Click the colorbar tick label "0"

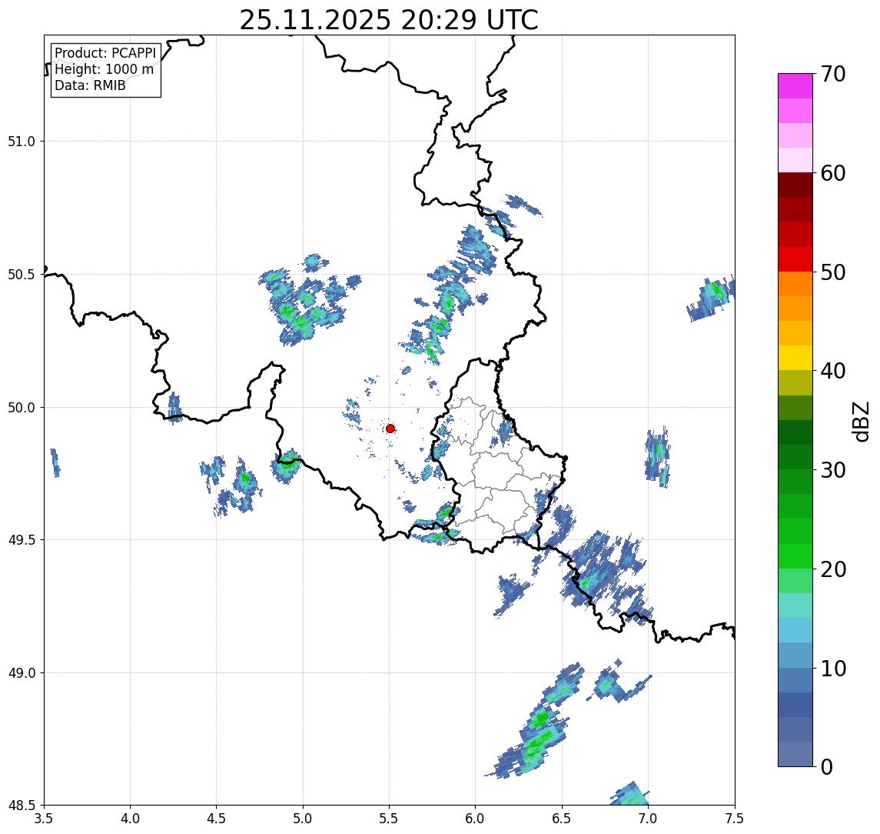(x=827, y=766)
